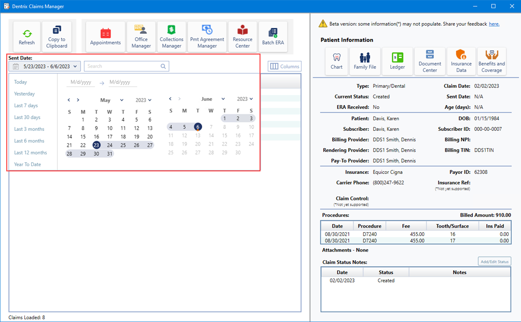Viewport: 521px width, 322px height.
Task: Click the Refresh icon button
Action: [27, 37]
